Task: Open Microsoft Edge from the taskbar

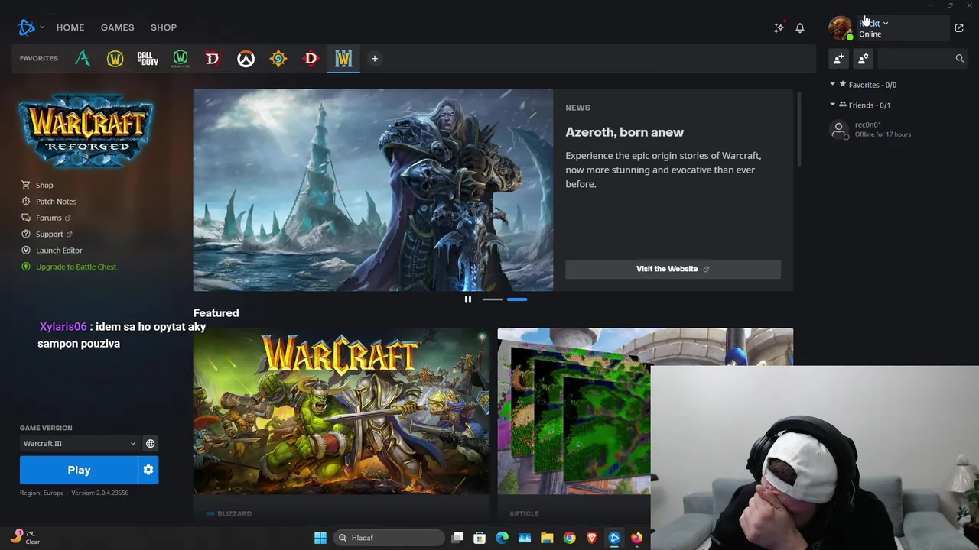Action: tap(502, 538)
